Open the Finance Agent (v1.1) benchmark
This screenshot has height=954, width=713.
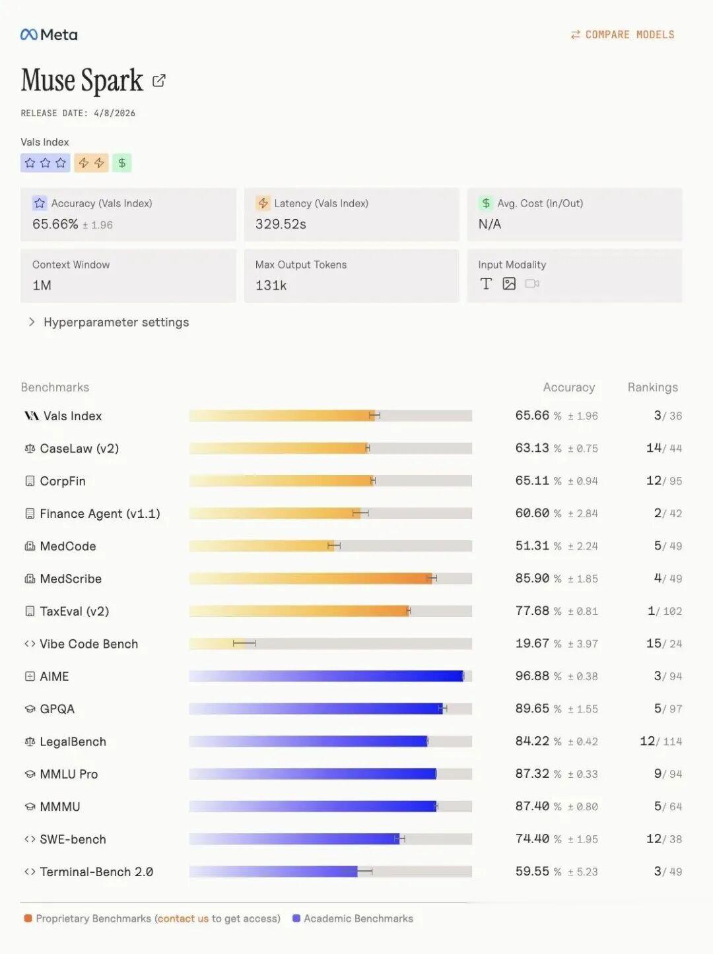100,513
